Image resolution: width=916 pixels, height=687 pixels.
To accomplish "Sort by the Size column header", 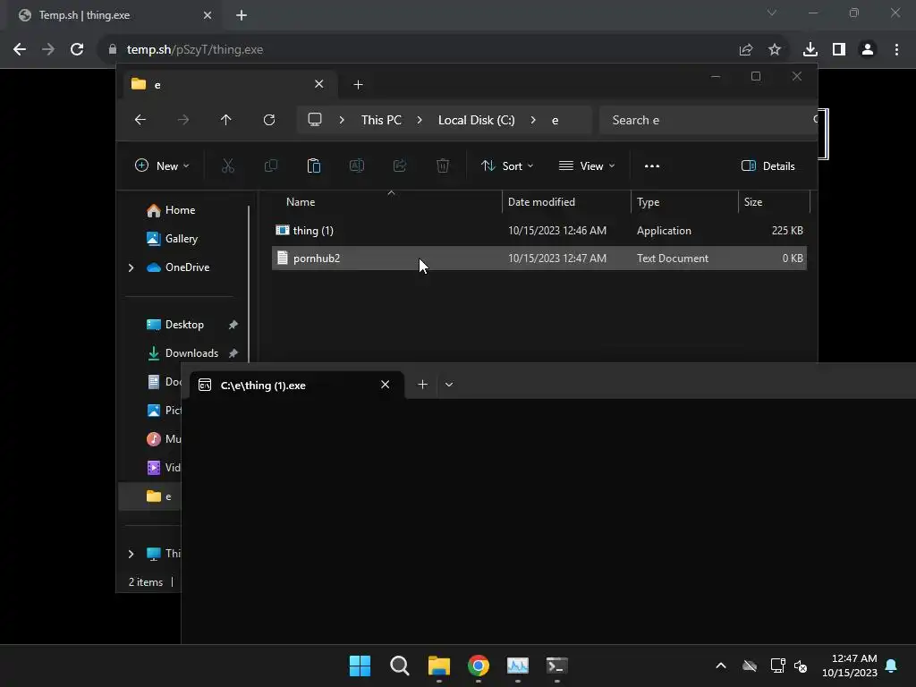I will (x=774, y=202).
